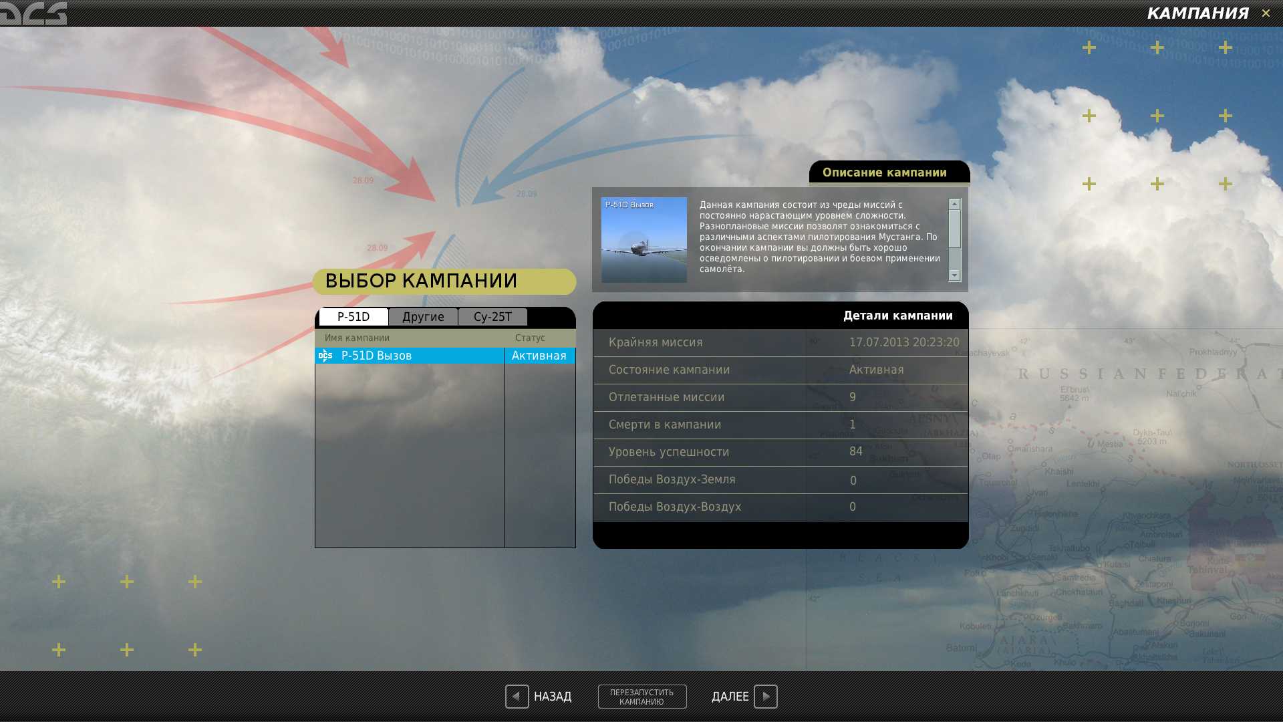This screenshot has width=1283, height=722.
Task: Click description scrollbar up arrow
Action: [x=954, y=204]
